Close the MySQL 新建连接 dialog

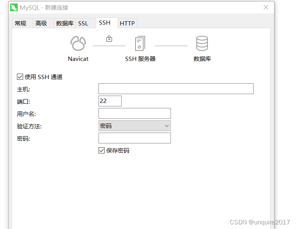[x=266, y=7]
